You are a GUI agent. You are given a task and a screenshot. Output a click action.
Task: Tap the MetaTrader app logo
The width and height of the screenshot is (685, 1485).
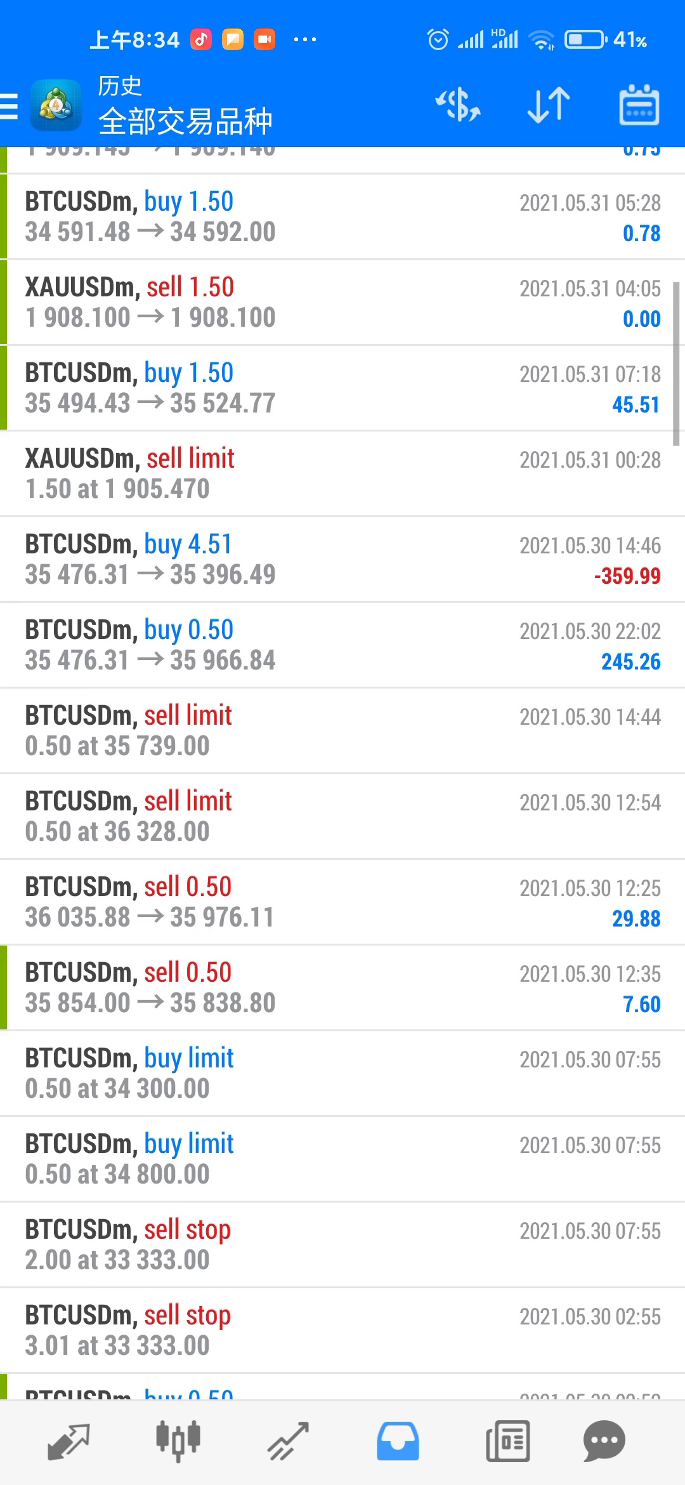[56, 105]
